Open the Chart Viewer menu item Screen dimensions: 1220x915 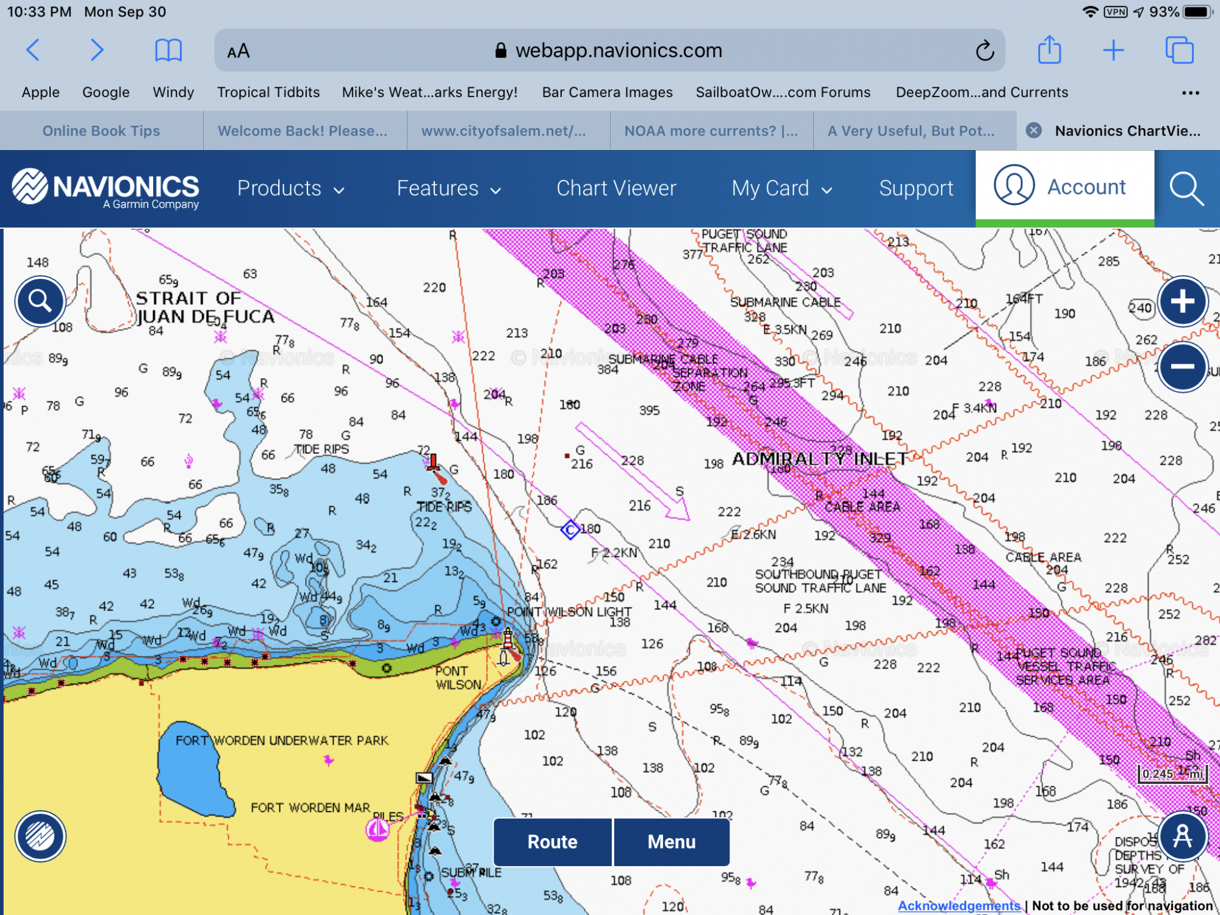click(x=616, y=188)
